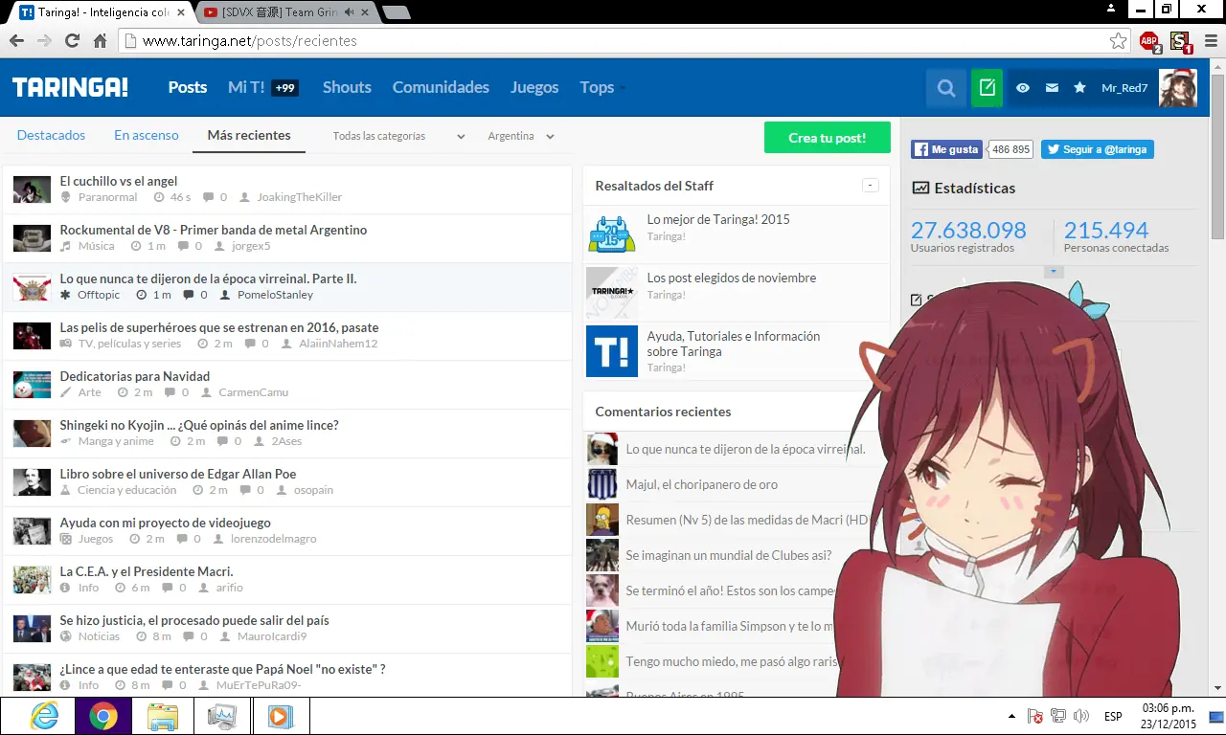Close the SDVX YouTube tab
Screen dimensions: 1226x735
click(x=366, y=12)
